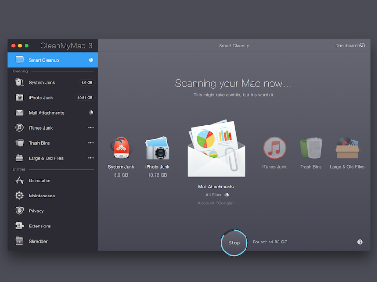
Task: Click the Mail Attachments caption in main panel
Action: point(216,187)
